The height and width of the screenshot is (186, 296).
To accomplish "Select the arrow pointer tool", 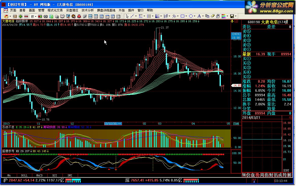I will tap(127, 16).
